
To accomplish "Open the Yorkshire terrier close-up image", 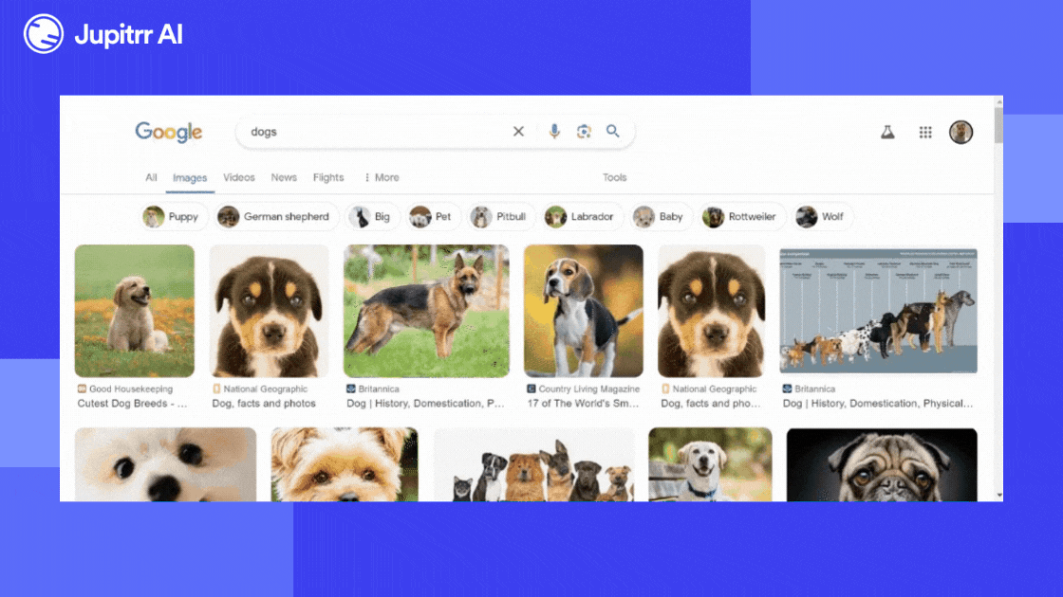I will click(345, 465).
